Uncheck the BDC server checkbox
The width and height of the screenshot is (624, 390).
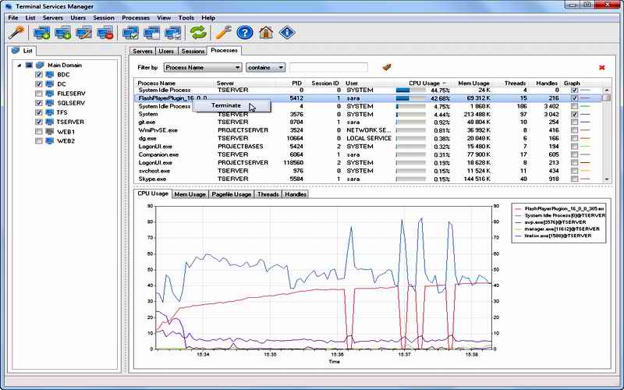tap(38, 75)
